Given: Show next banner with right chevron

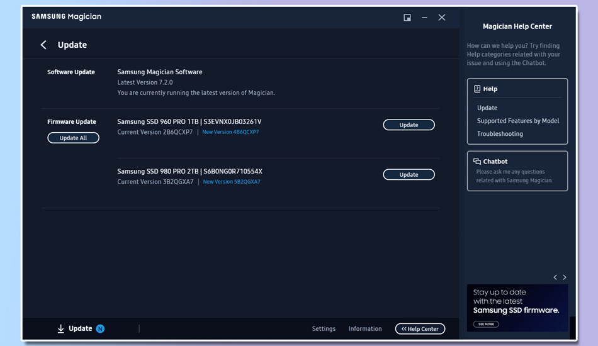Looking at the screenshot, I should (x=565, y=277).
